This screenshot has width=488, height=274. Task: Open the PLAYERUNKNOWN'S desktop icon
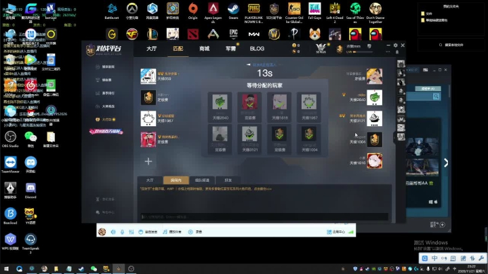point(253,13)
